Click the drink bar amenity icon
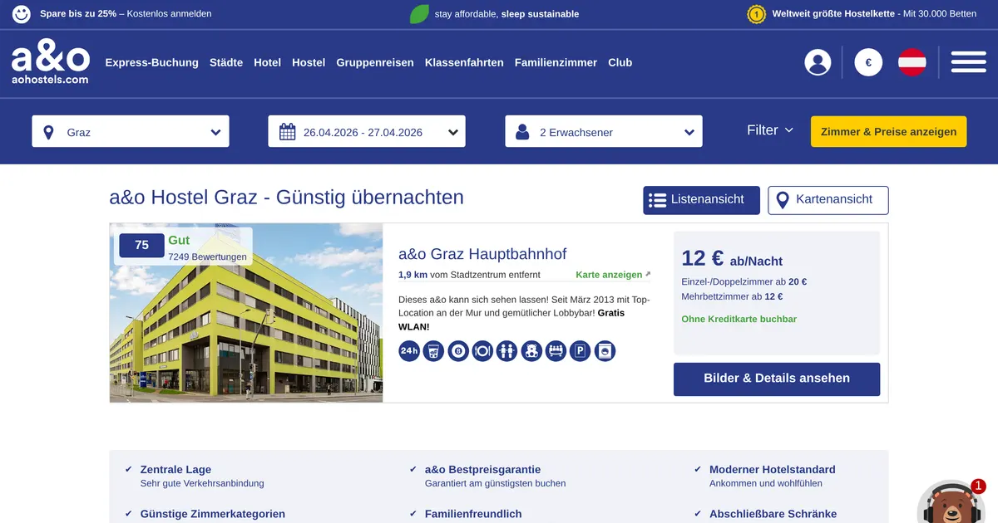The image size is (998, 523). 433,351
